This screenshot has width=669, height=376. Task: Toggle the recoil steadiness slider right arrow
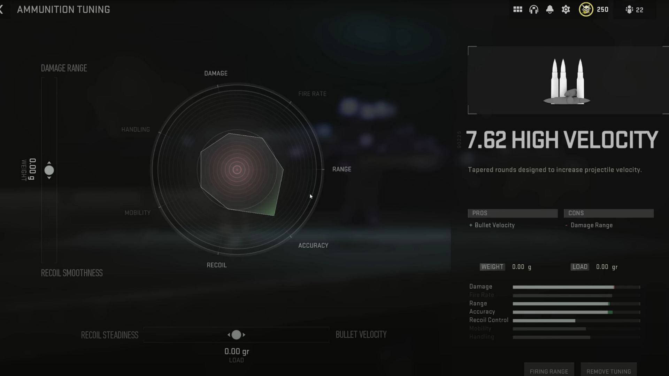[x=244, y=334]
